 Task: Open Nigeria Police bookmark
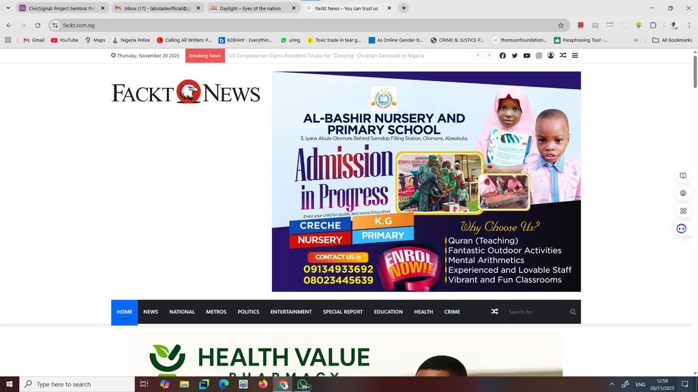(x=131, y=40)
